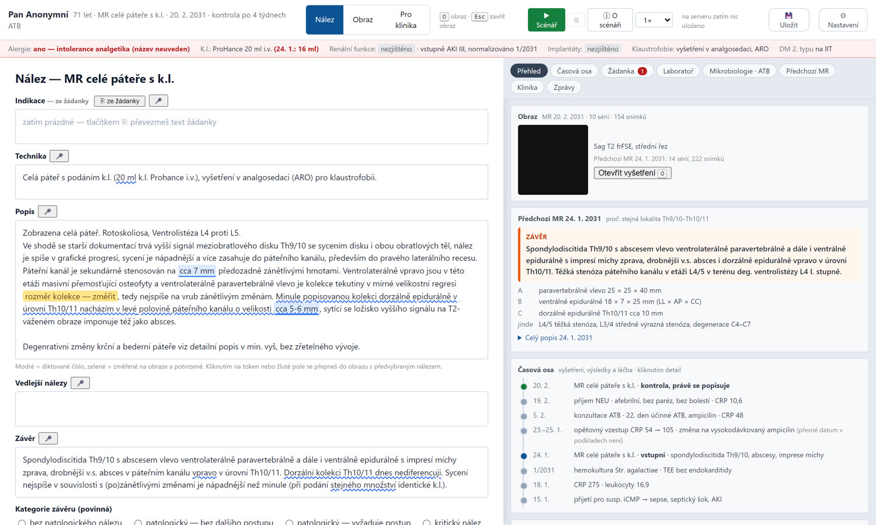Viewport: 876px width, 525px height.
Task: Select timeline entry '19. 2.' příjem NEU
Action: [x=689, y=401]
